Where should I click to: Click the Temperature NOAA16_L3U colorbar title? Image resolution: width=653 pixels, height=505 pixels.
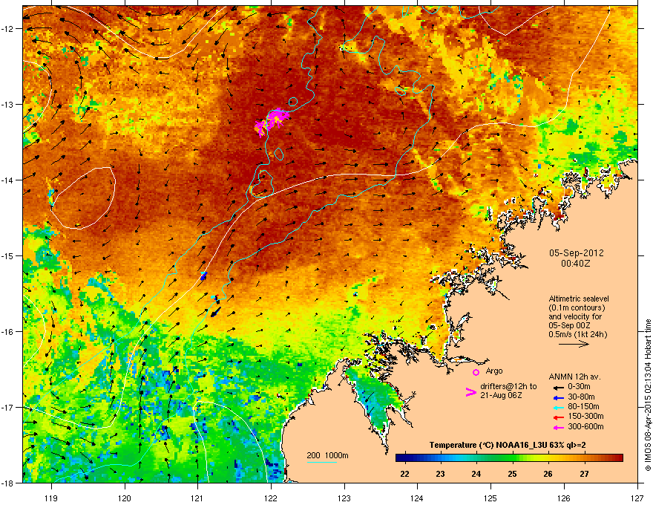(508, 446)
